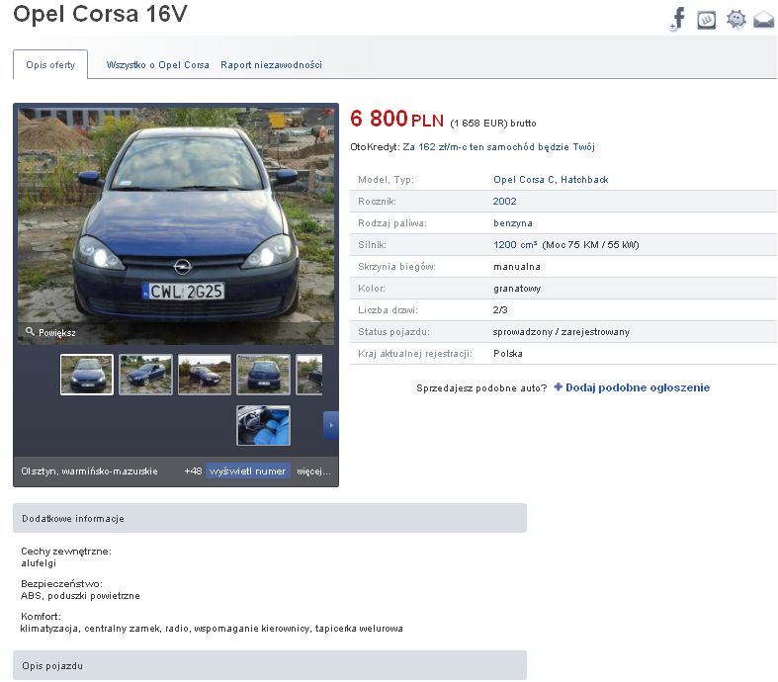778x682 pixels.
Task: Click the 6 800 PLN price
Action: (x=397, y=119)
